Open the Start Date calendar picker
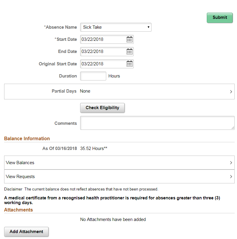 click(x=130, y=39)
